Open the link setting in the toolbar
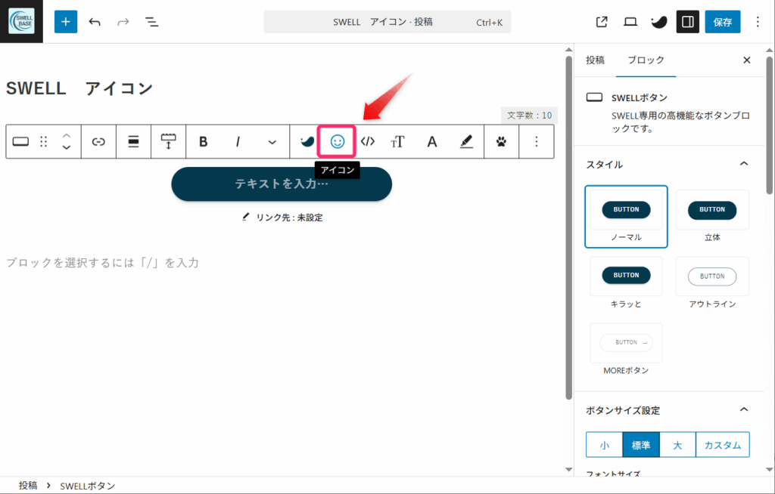Image resolution: width=775 pixels, height=494 pixels. pyautogui.click(x=99, y=142)
